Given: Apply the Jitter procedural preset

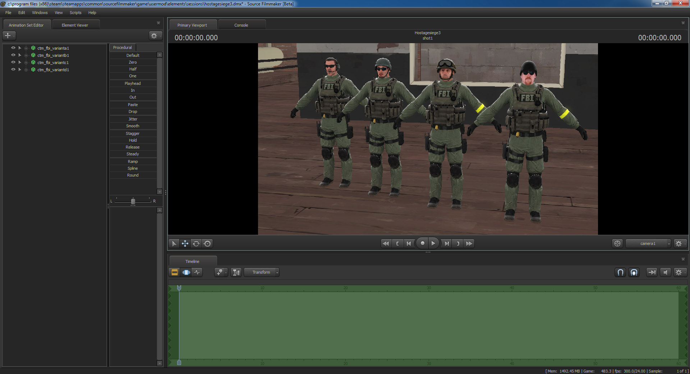Looking at the screenshot, I should [133, 119].
